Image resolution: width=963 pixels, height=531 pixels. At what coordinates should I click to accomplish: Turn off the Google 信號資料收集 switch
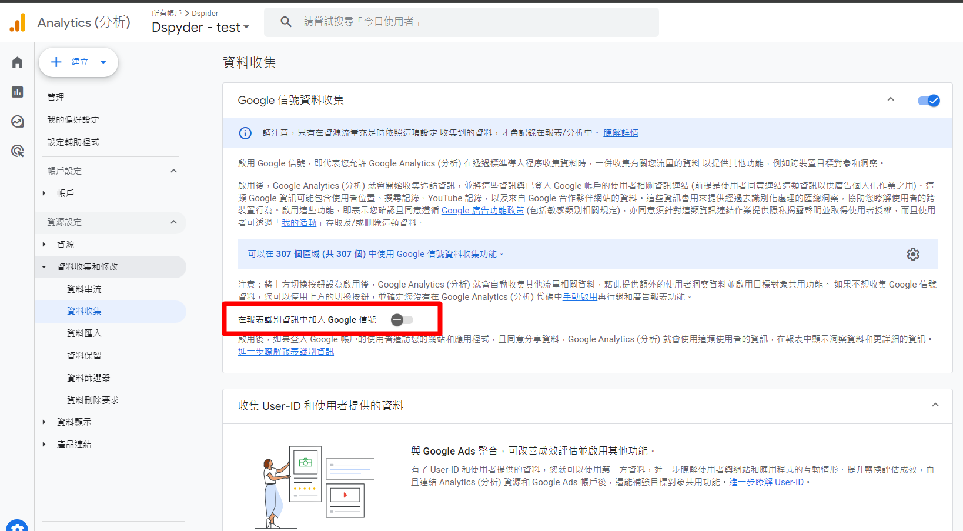pyautogui.click(x=928, y=101)
